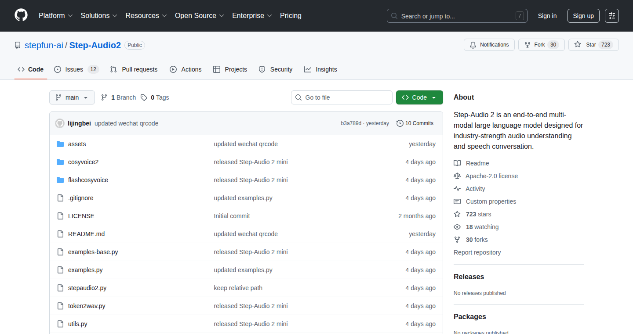Viewport: 633px width, 334px height.
Task: Focus the Go to file input
Action: coord(342,97)
